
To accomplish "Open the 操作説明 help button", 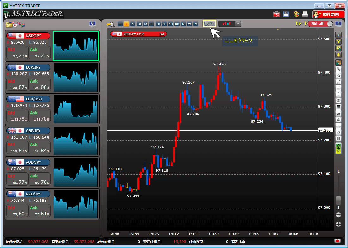I will click(x=328, y=15).
